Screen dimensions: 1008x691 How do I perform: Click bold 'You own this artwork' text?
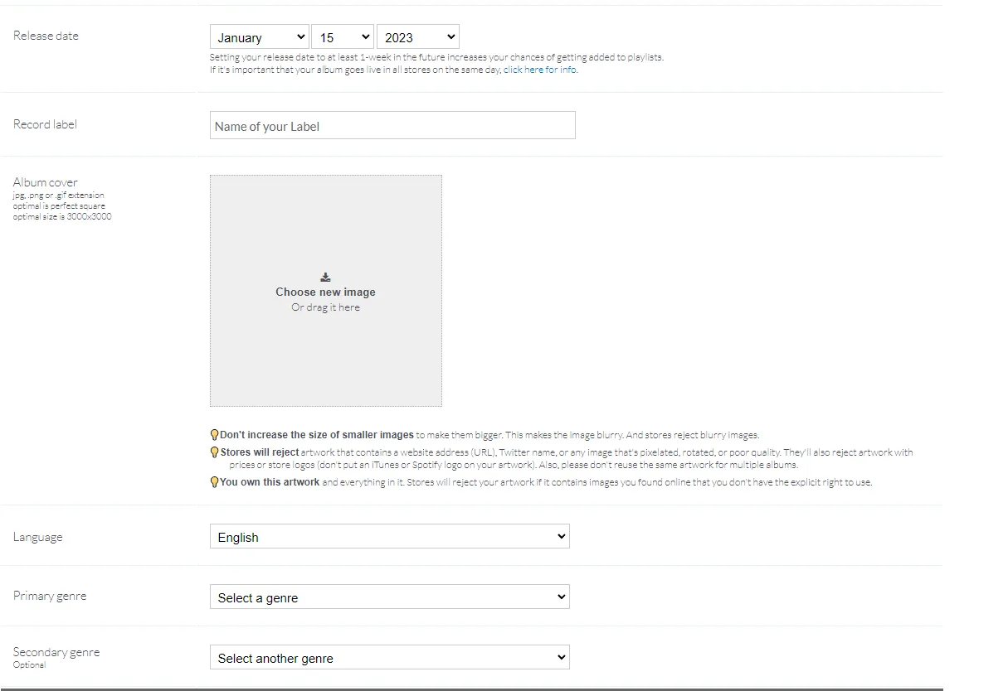(x=270, y=482)
